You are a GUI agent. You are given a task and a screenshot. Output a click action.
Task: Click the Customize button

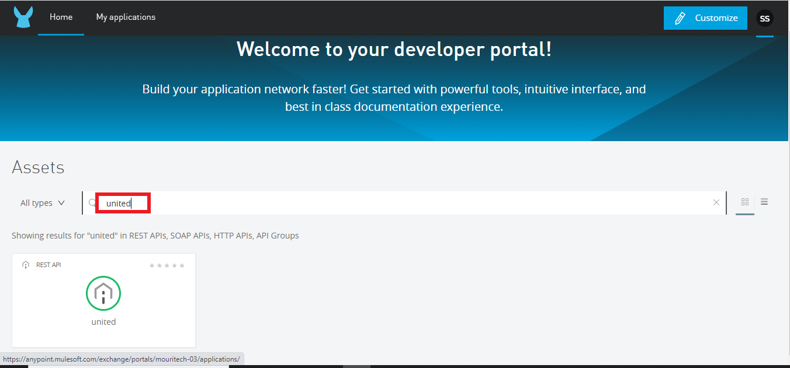(x=705, y=18)
